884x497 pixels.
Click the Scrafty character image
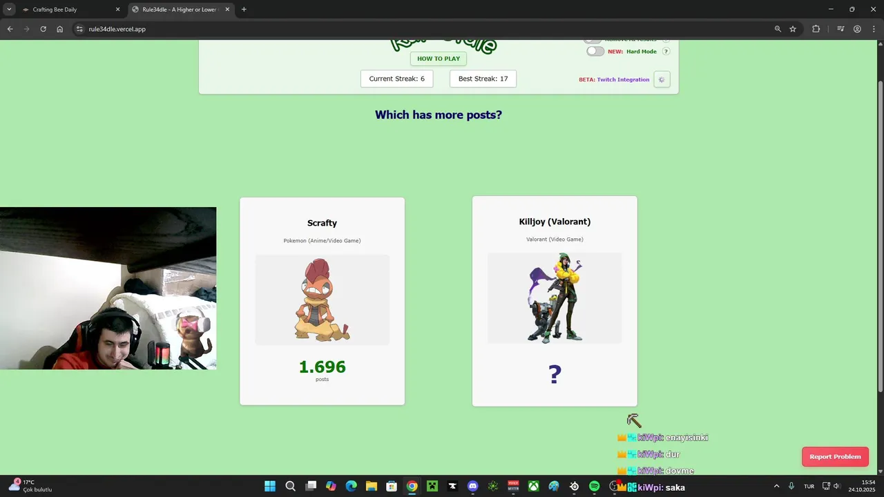coord(322,300)
